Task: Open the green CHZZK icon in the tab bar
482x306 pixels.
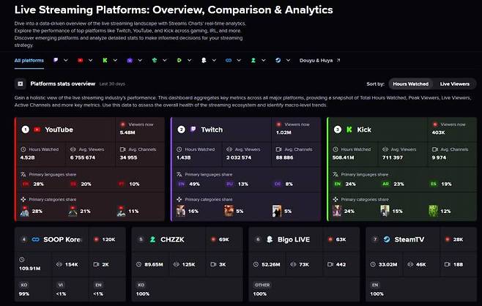Action: pyautogui.click(x=253, y=60)
